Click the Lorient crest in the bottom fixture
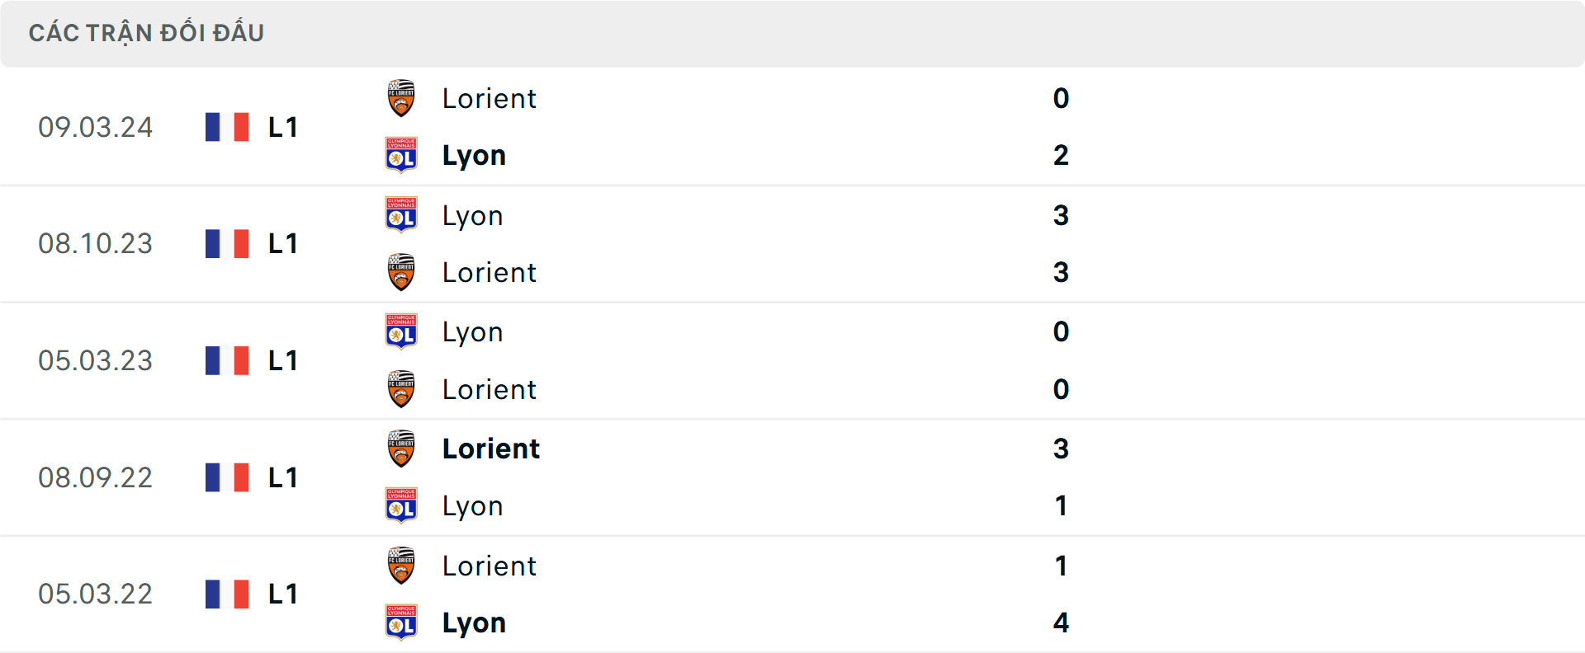Image resolution: width=1585 pixels, height=653 pixels. [401, 566]
